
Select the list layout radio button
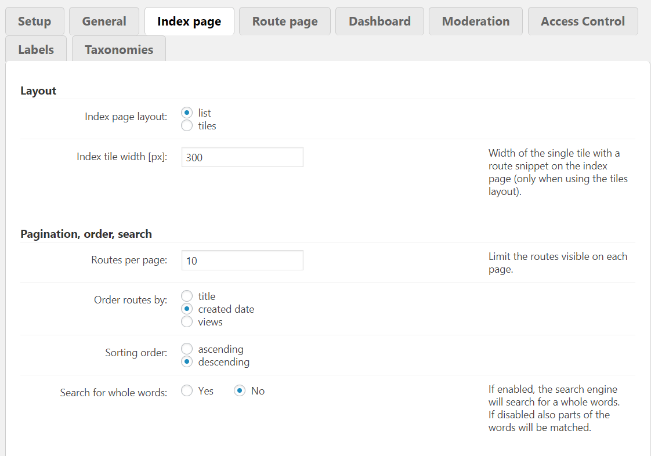click(187, 113)
